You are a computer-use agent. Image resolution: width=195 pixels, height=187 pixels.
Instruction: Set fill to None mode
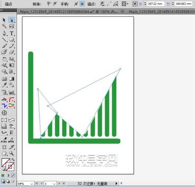tap(13, 175)
